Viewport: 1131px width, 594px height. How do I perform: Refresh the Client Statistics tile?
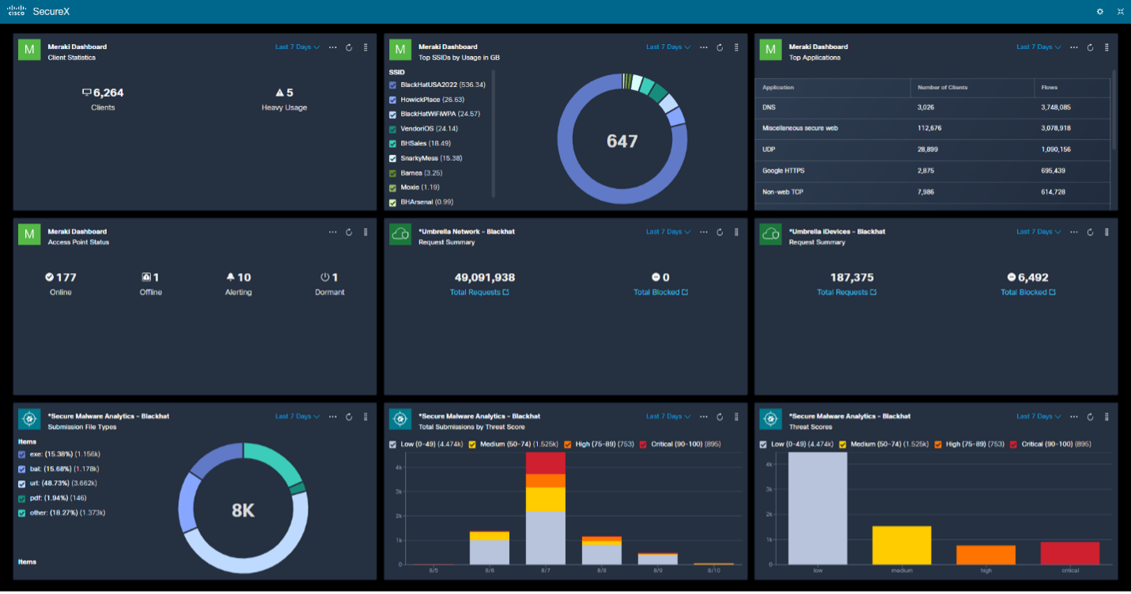click(x=350, y=47)
